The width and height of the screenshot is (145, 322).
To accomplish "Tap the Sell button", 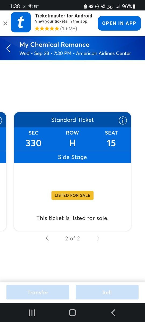I will click(x=107, y=292).
